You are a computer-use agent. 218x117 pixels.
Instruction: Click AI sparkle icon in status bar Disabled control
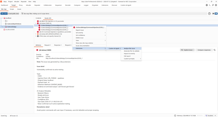pyautogui.click(x=206, y=115)
